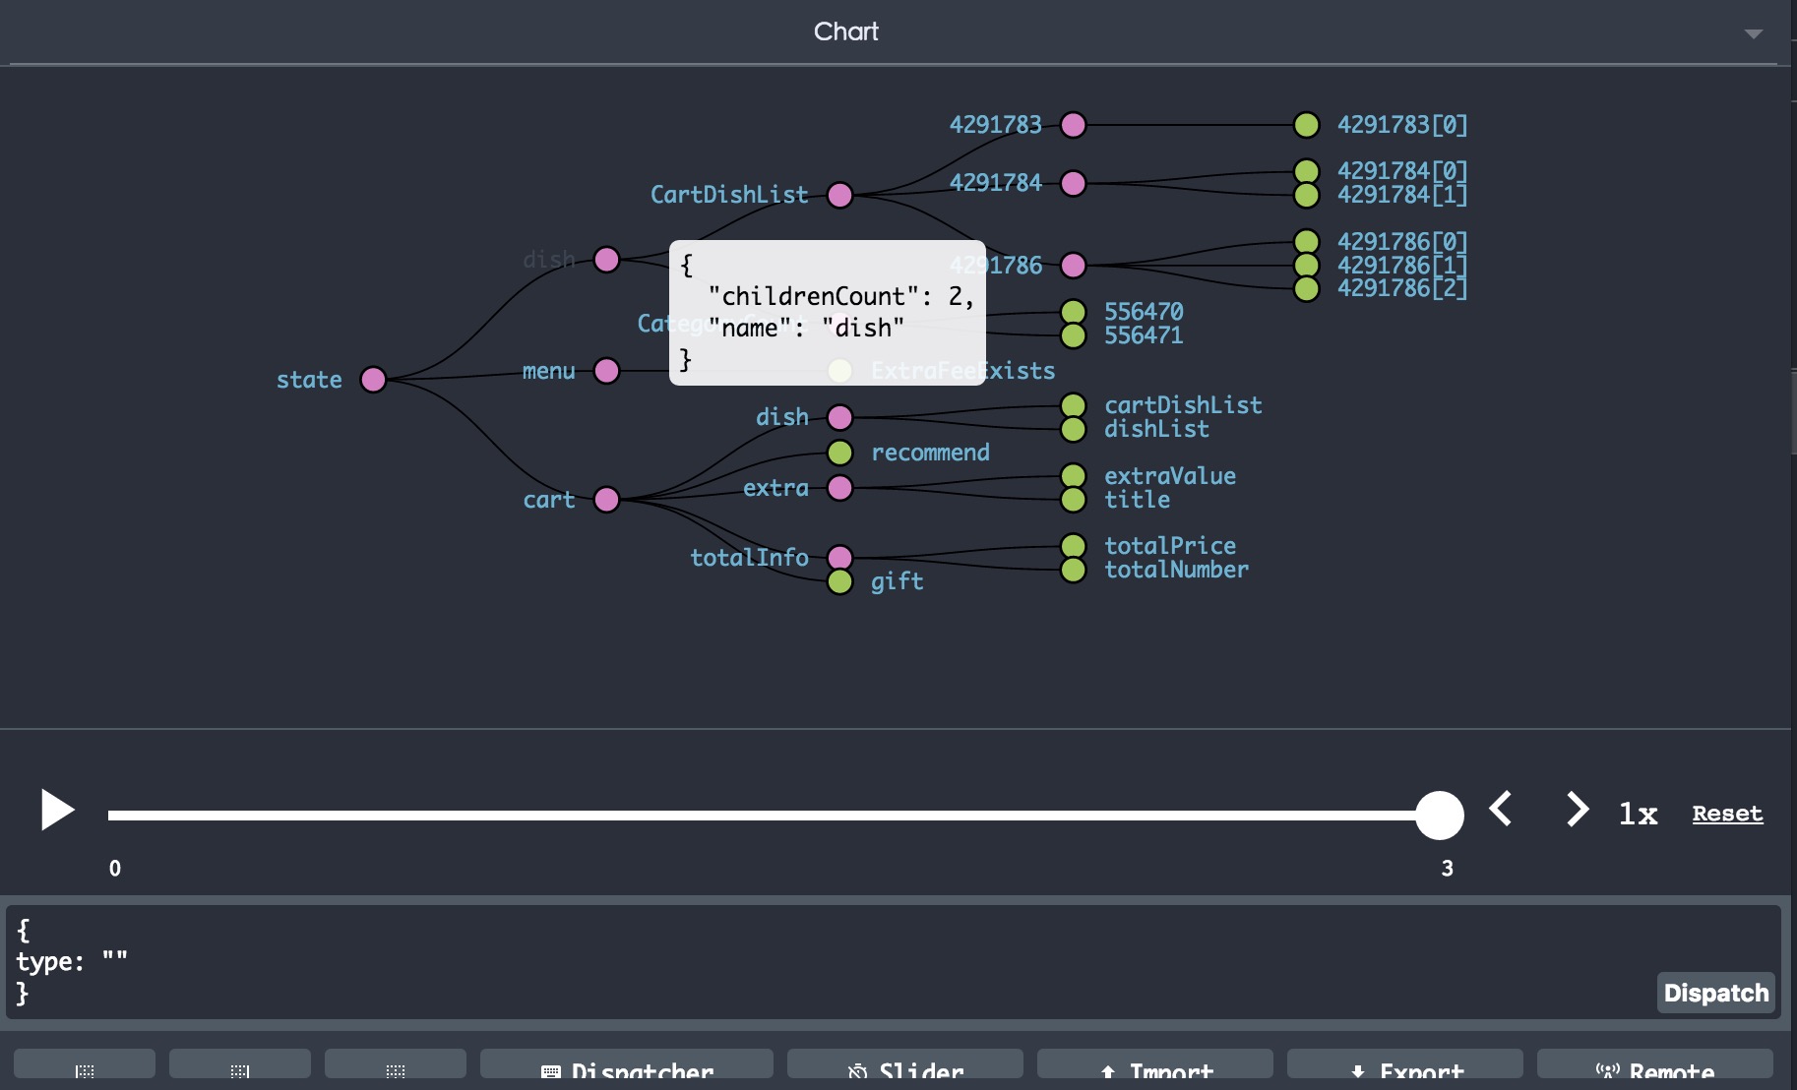Select the totalPrice leaf node

(1074, 546)
